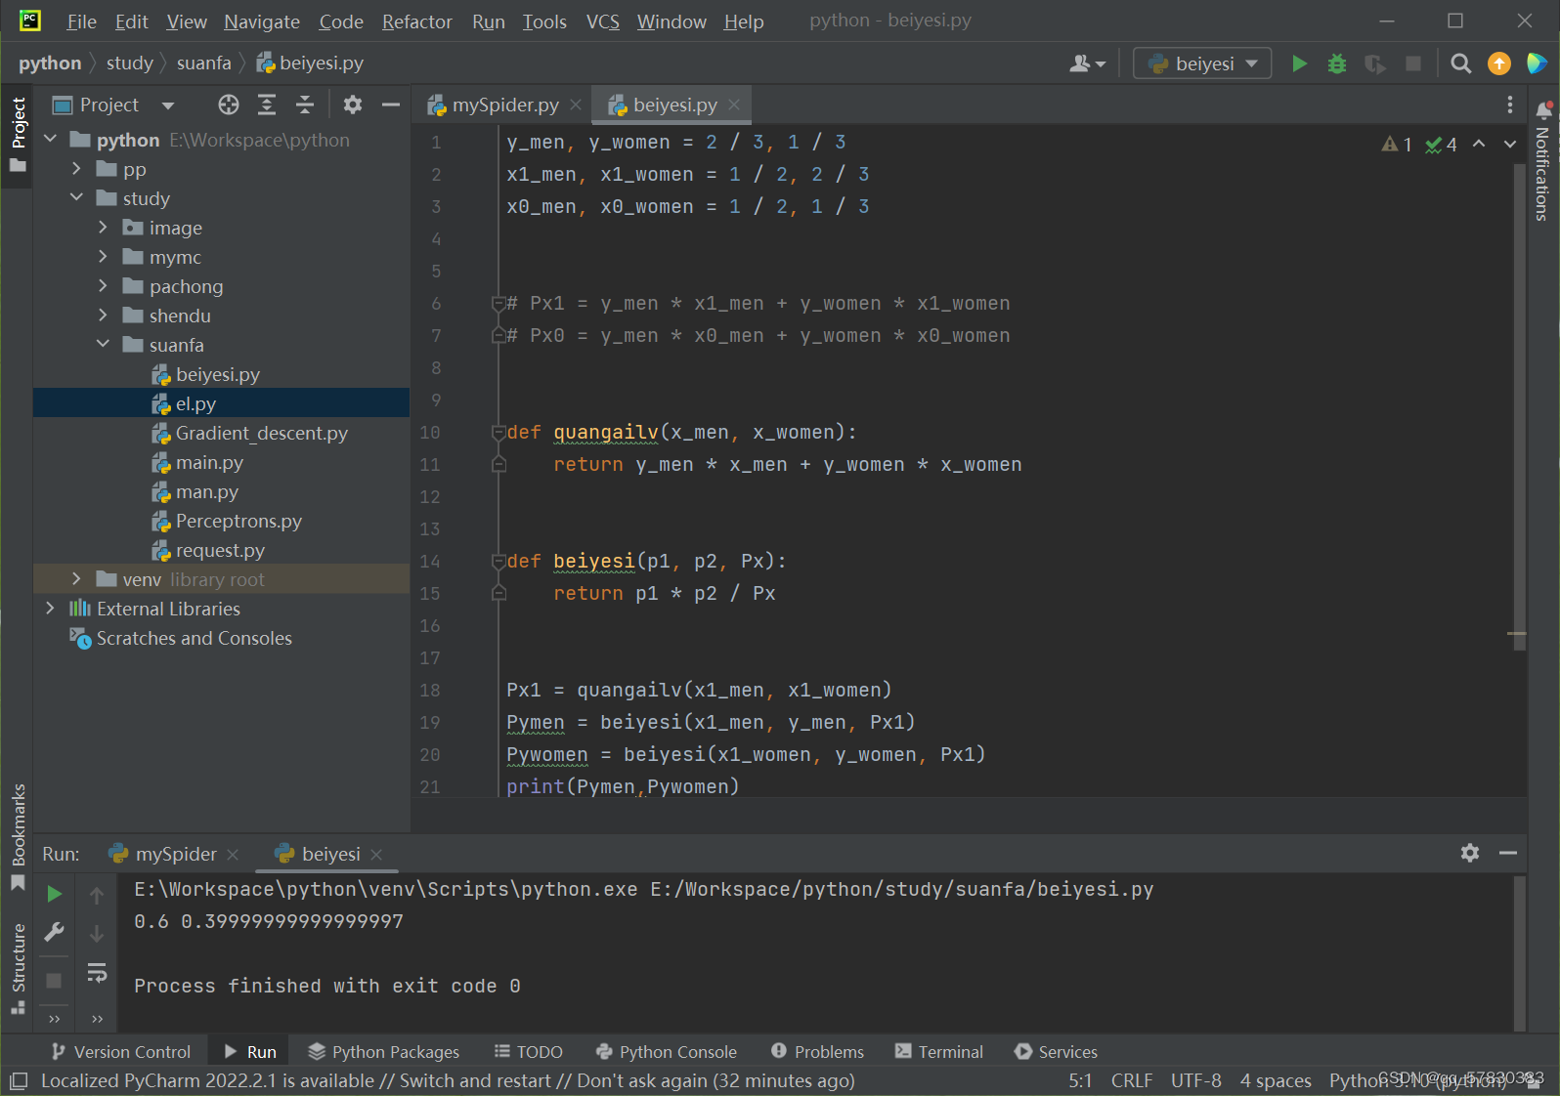The height and width of the screenshot is (1096, 1560).
Task: Expand the image folder
Action: pos(104,228)
